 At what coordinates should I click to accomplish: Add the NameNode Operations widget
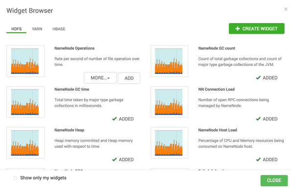tap(129, 78)
